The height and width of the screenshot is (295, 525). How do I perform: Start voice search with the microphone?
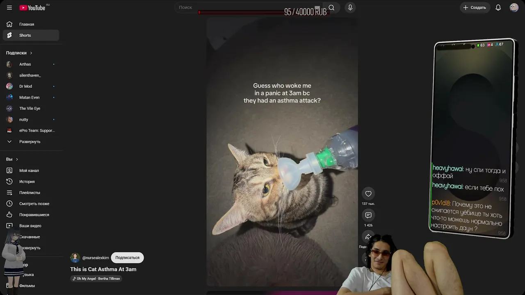coord(350,7)
